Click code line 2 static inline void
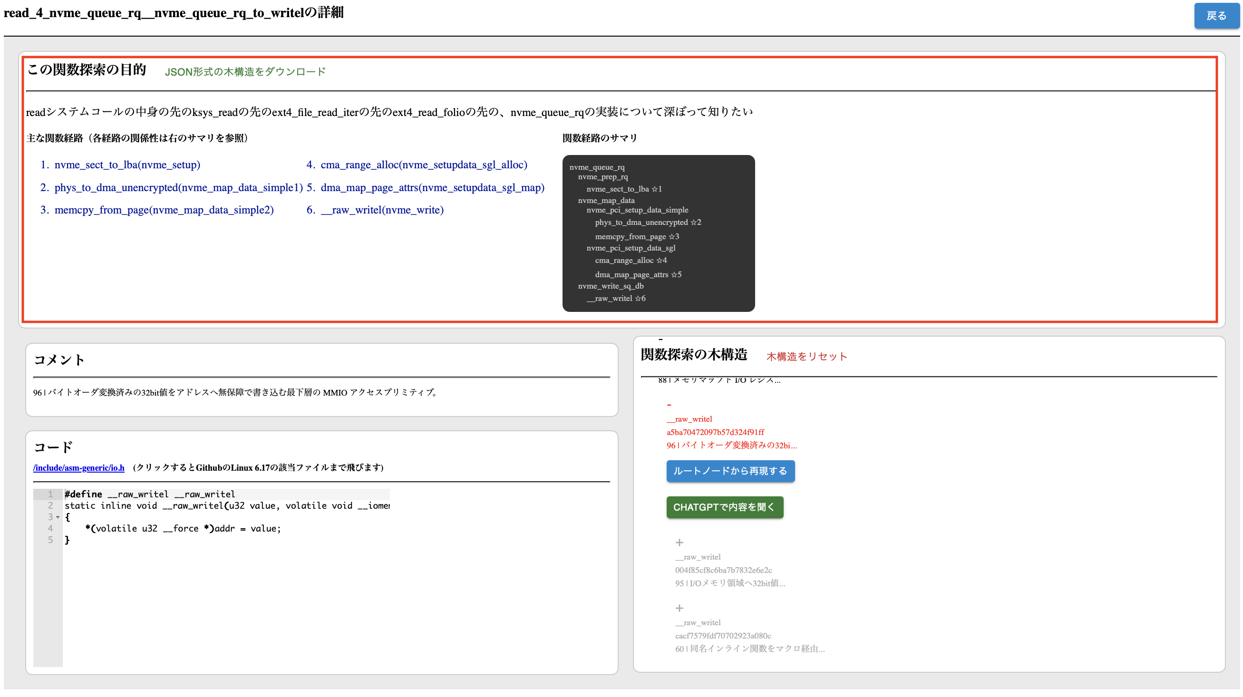1243x697 pixels. (x=227, y=505)
